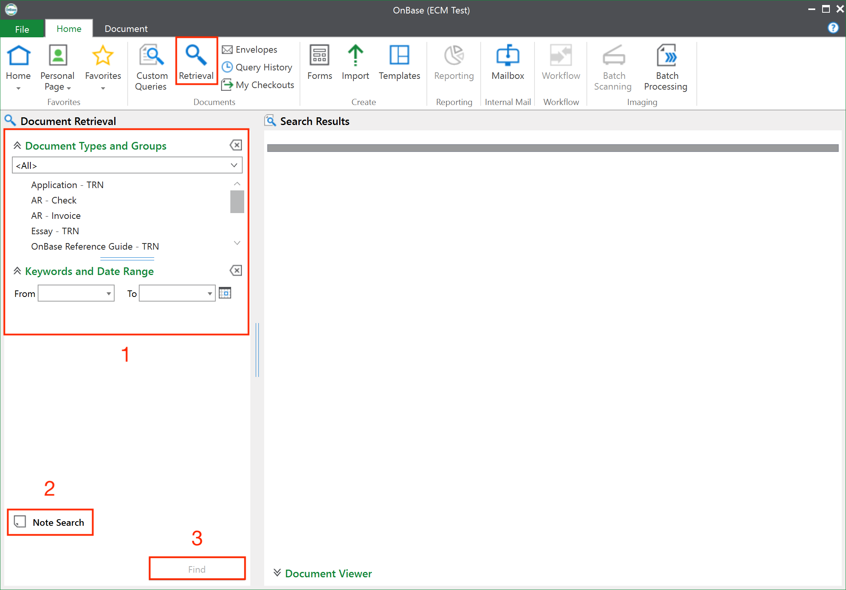Switch to the Document ribbon tab

click(x=126, y=29)
